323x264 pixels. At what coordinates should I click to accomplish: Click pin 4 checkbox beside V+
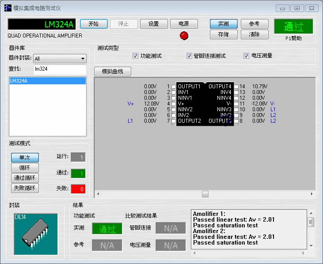[174, 104]
